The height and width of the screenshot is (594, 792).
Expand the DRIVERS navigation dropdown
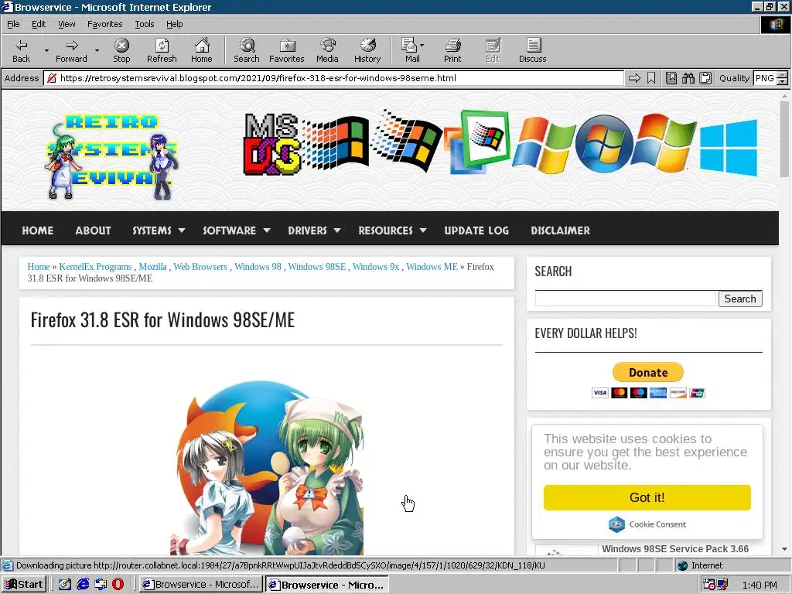click(x=337, y=230)
